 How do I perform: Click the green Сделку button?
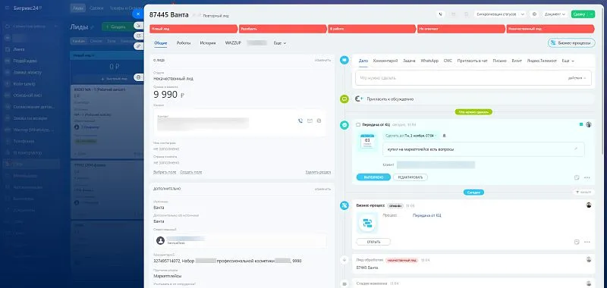click(580, 14)
